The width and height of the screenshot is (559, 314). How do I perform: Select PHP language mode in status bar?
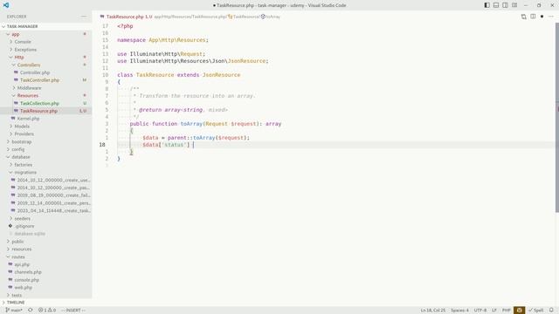tap(506, 311)
